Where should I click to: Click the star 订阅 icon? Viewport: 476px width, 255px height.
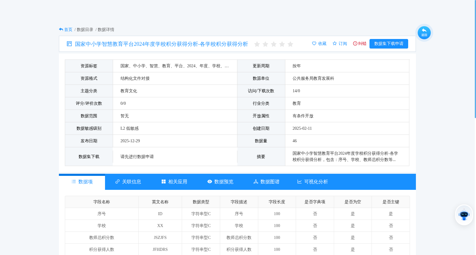pyautogui.click(x=335, y=43)
